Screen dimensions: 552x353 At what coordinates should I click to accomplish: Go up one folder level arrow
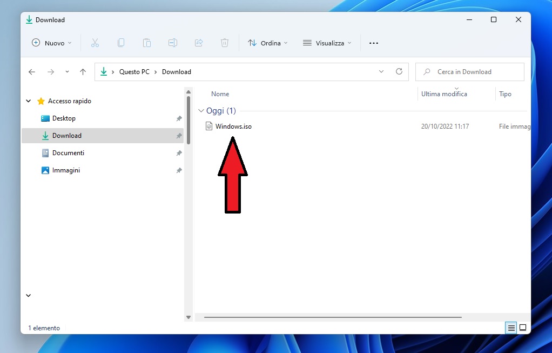coord(83,72)
